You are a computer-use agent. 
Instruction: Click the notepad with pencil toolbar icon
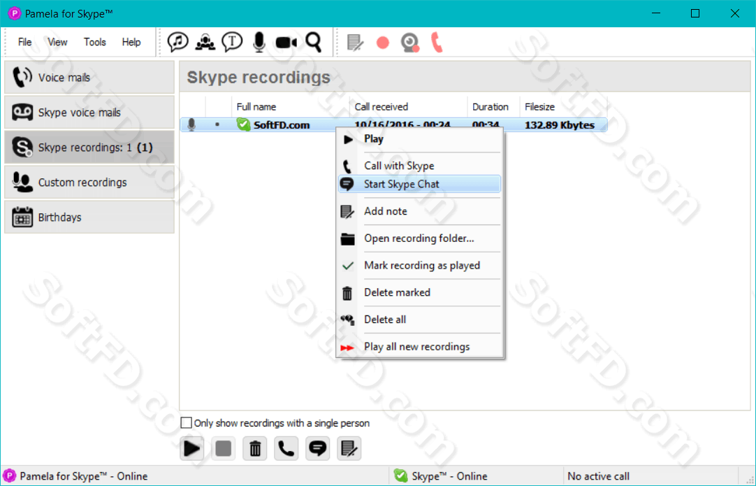tap(356, 43)
